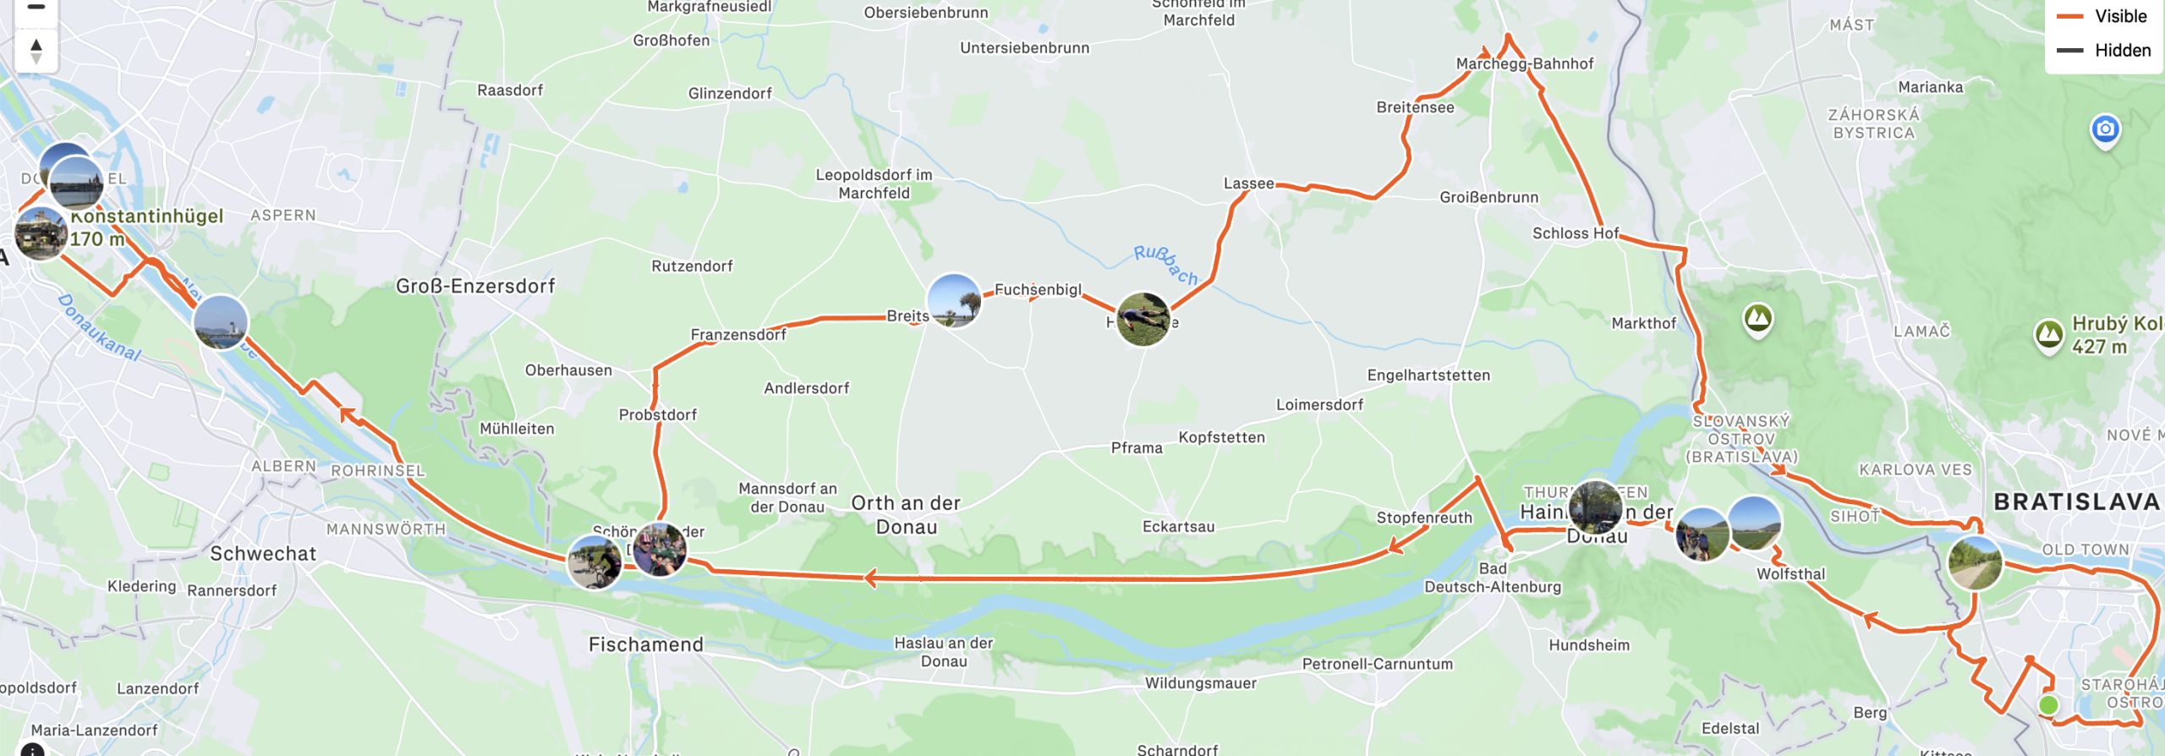2165x756 pixels.
Task: Open the photo thumbnail near Fuchsenbigl
Action: 1143,320
